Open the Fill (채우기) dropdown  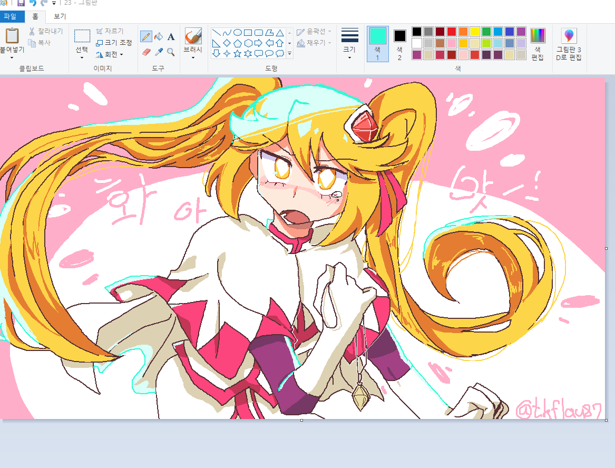pyautogui.click(x=314, y=43)
